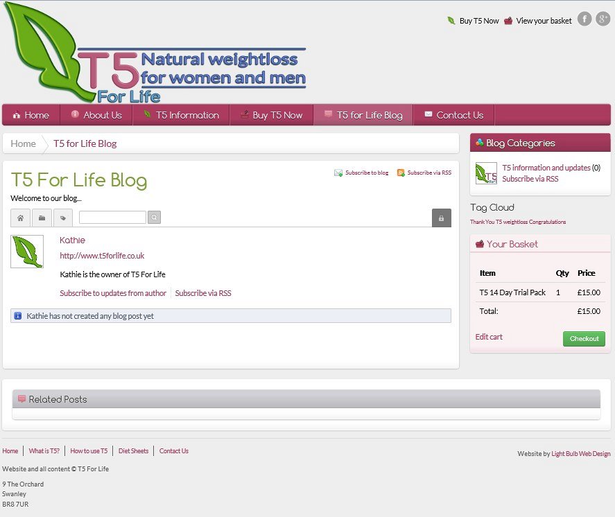Click the Facebook icon in the header
The height and width of the screenshot is (517, 615).
(x=584, y=19)
